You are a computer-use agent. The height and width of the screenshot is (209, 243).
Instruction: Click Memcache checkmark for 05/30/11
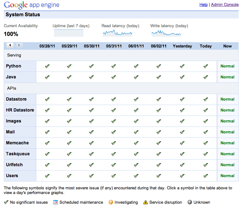pos(91,143)
